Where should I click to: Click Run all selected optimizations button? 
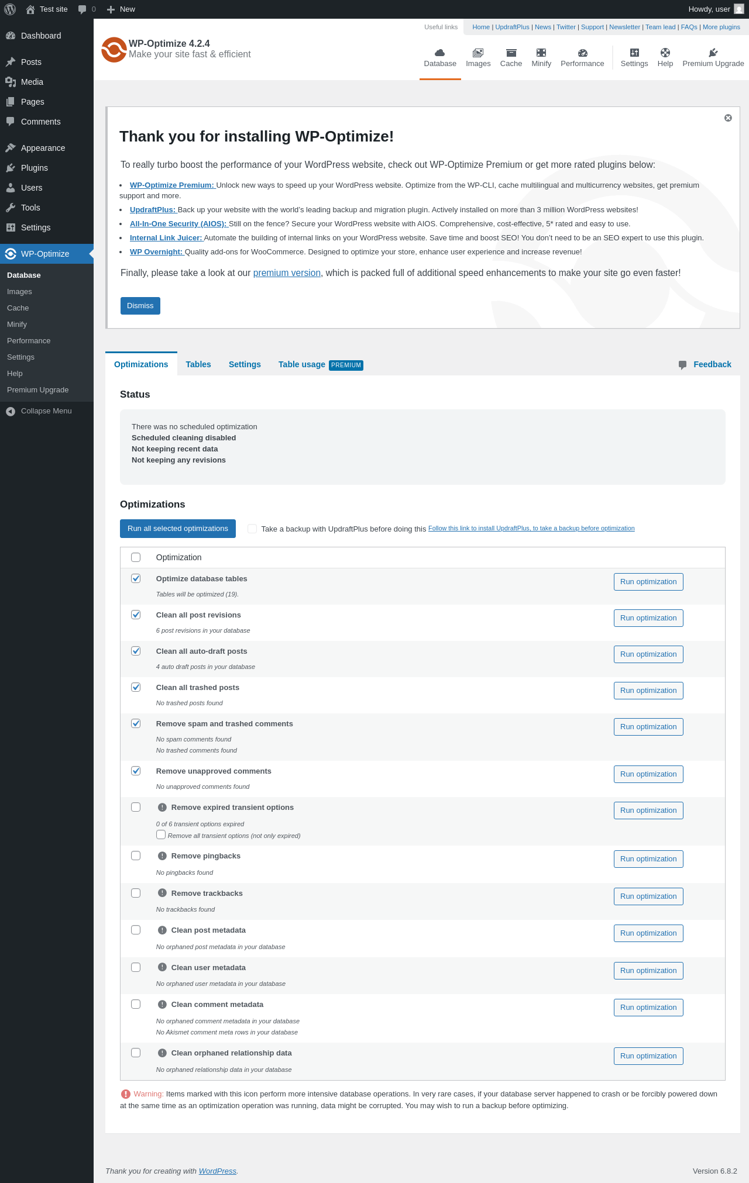[x=178, y=529]
